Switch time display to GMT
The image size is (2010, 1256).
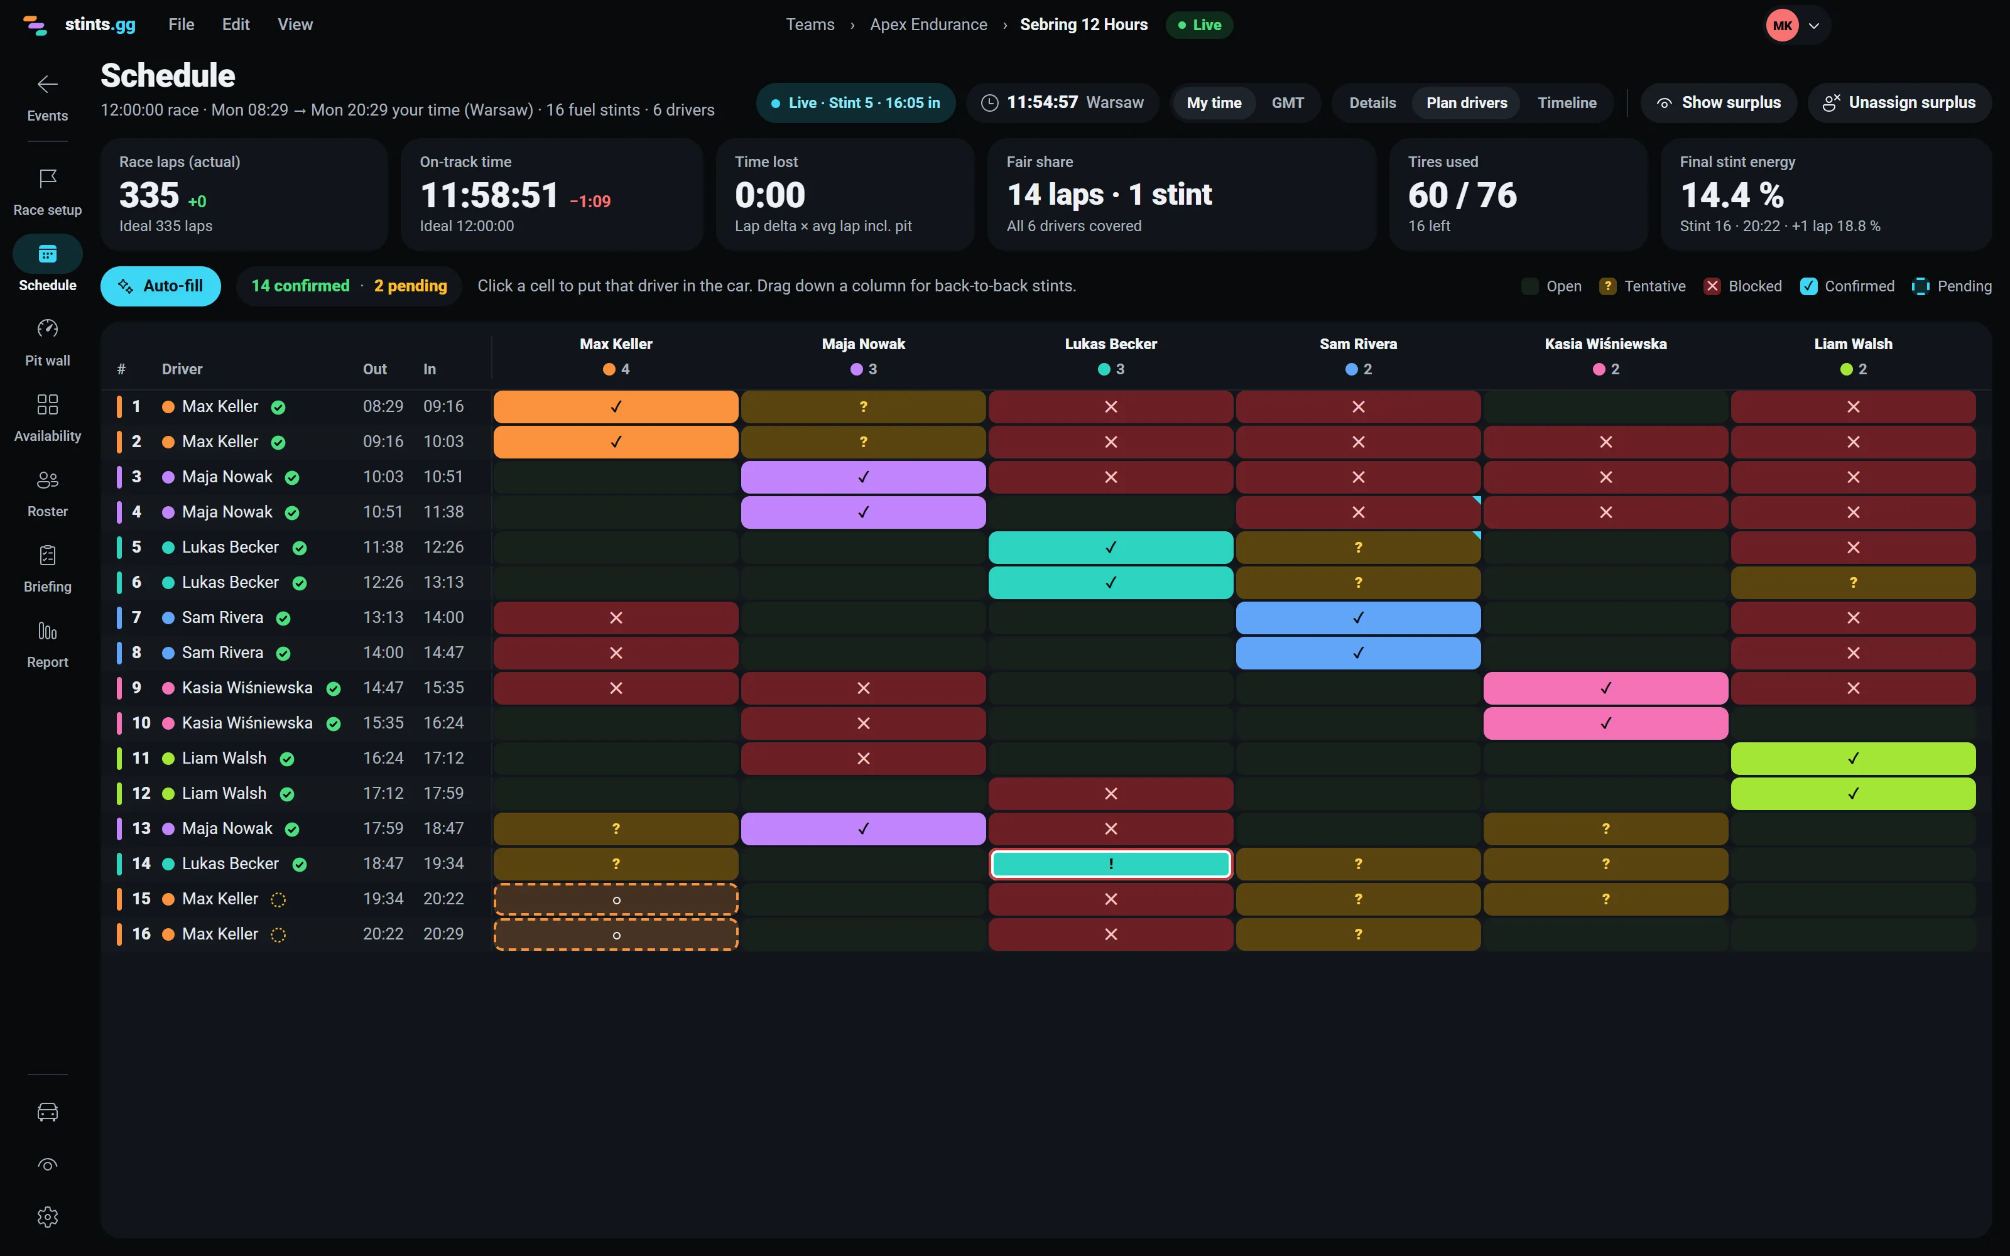click(1288, 103)
